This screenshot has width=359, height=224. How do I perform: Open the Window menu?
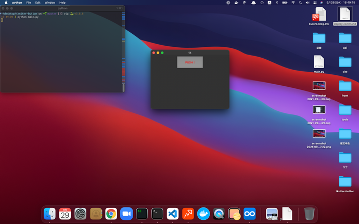49,3
